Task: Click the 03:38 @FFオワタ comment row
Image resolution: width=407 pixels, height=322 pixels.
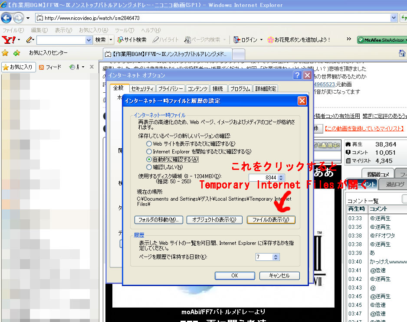Action: tap(377, 235)
